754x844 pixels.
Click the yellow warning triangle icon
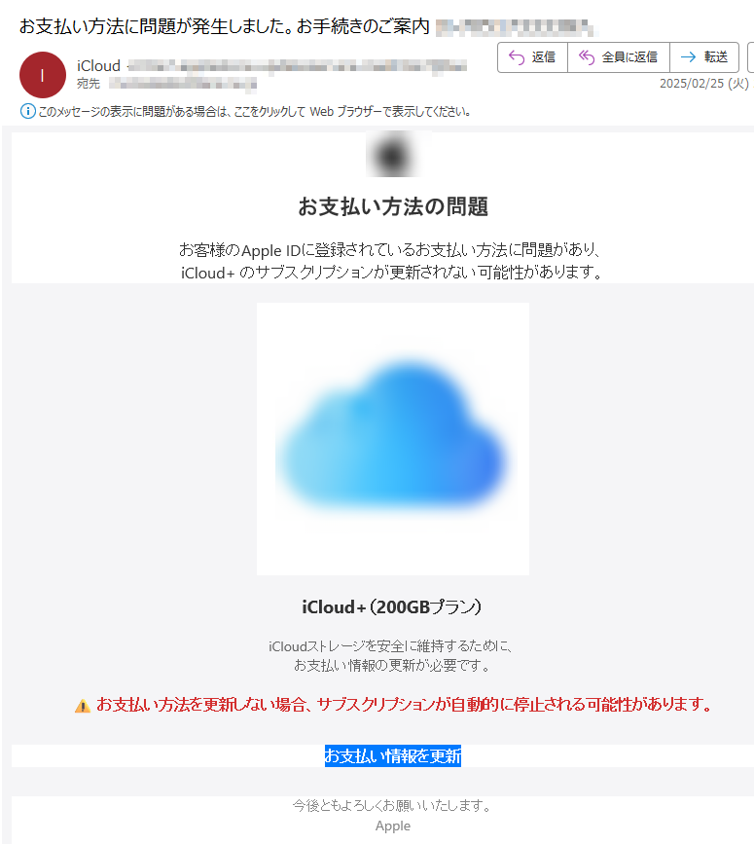(83, 706)
